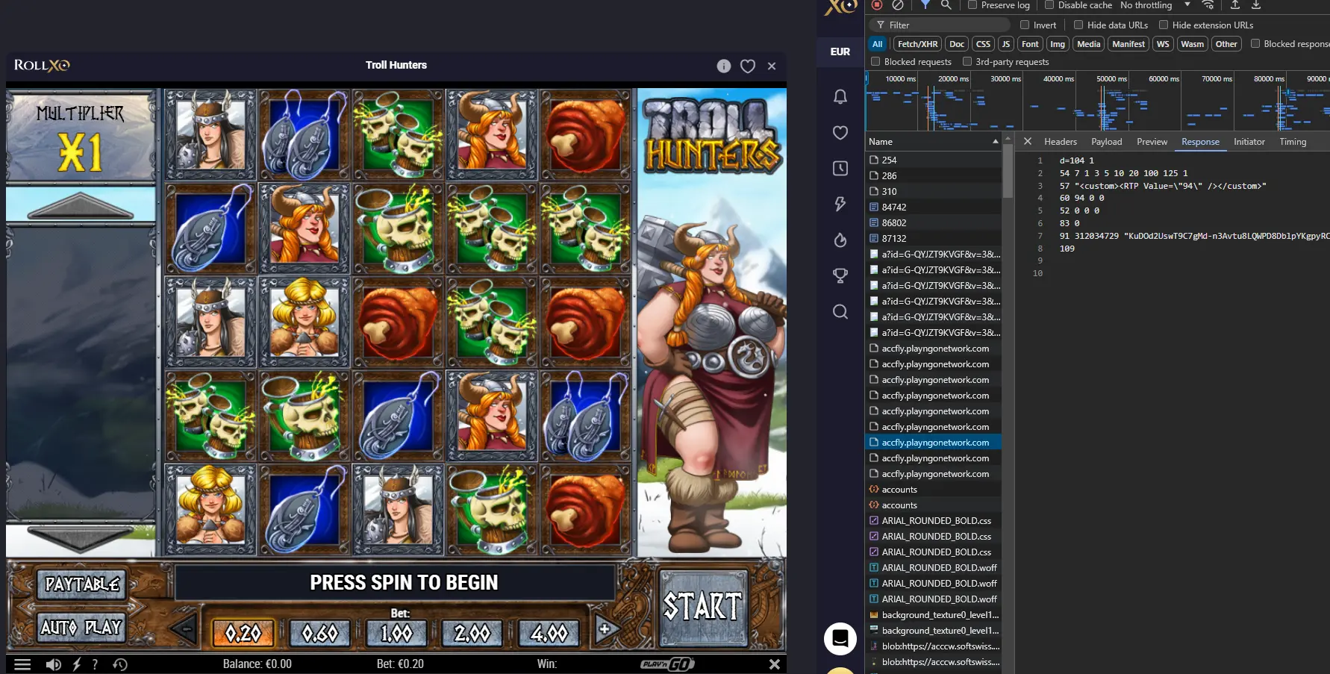Screen dimensions: 1330x674
Task: Select the 4.00 bet value
Action: point(549,633)
